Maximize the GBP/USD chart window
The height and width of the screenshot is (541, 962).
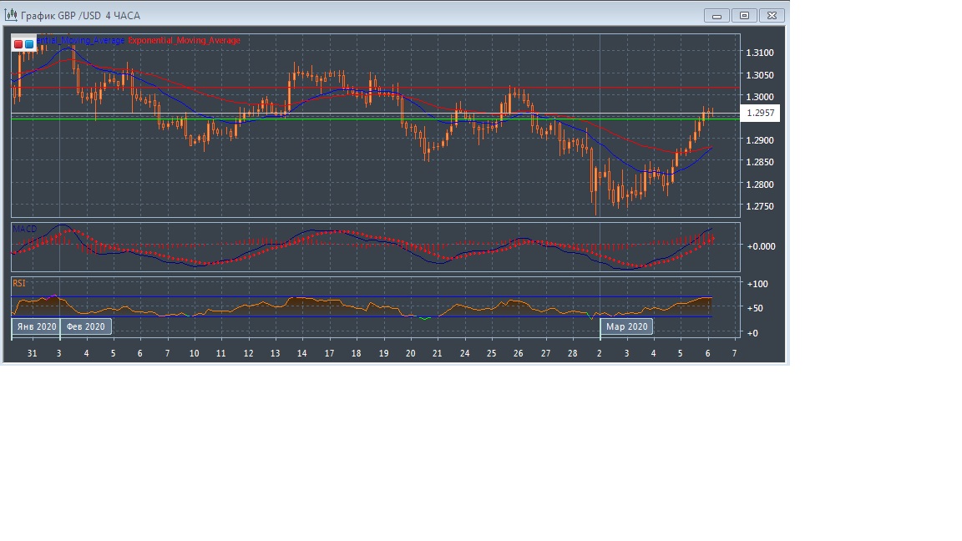coord(744,15)
